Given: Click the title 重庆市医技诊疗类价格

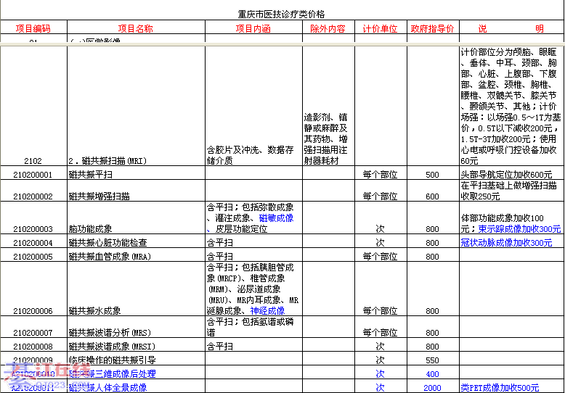Looking at the screenshot, I should point(282,15).
